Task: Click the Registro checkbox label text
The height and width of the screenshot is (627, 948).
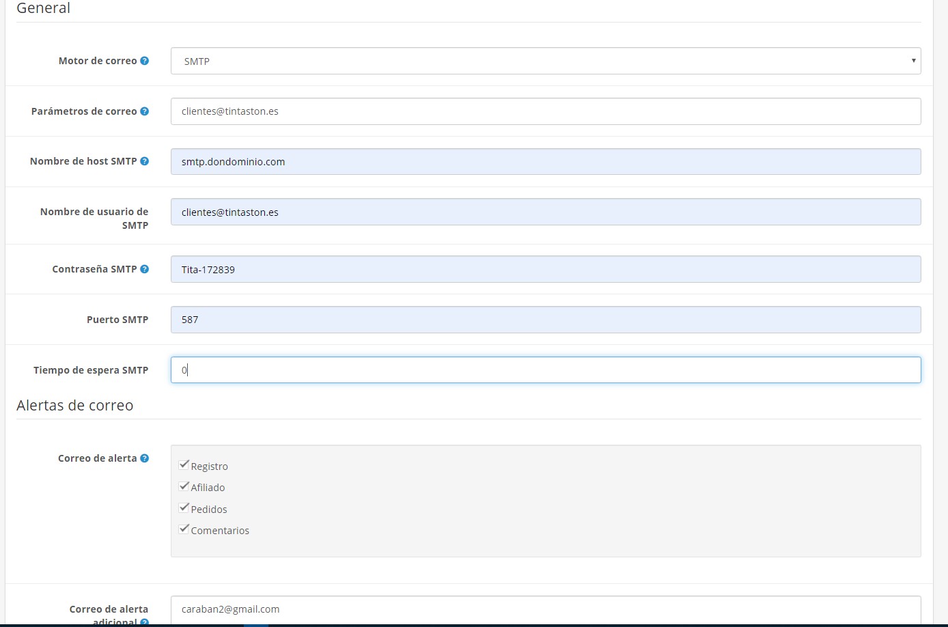Action: [x=210, y=466]
